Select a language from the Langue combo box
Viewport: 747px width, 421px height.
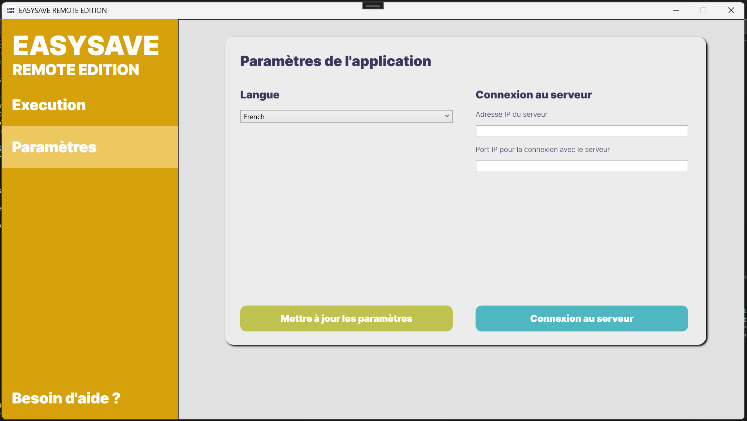(x=346, y=116)
